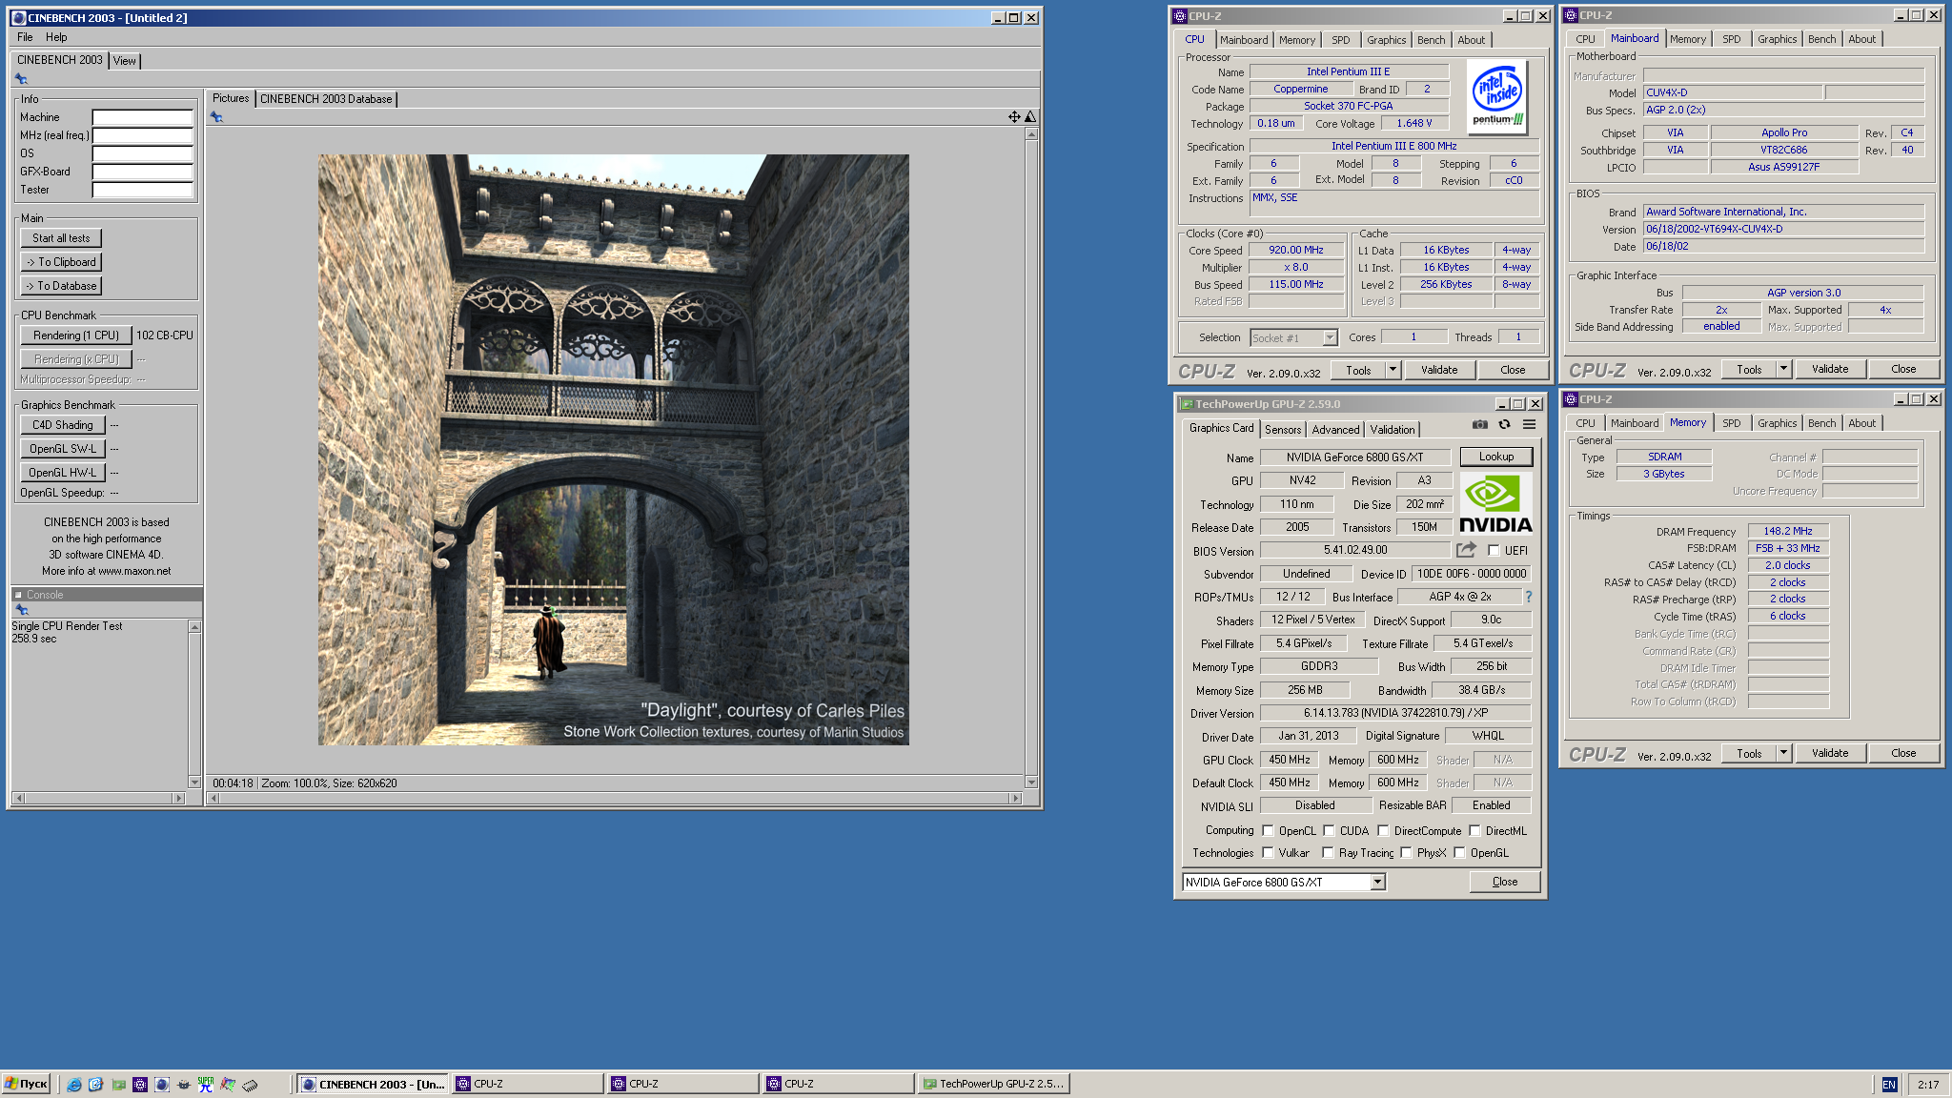This screenshot has width=1952, height=1098.
Task: Launch Super PI icon in quick launch
Action: coord(206,1085)
